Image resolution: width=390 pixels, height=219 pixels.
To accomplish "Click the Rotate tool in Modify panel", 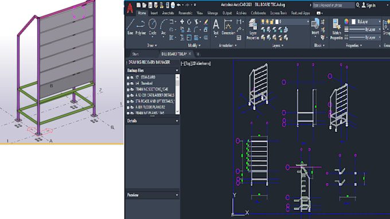I will point(189,22).
